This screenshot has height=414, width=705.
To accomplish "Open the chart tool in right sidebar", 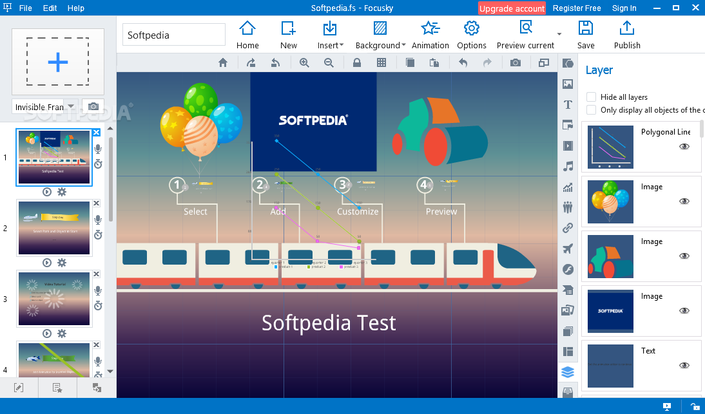I will click(568, 187).
